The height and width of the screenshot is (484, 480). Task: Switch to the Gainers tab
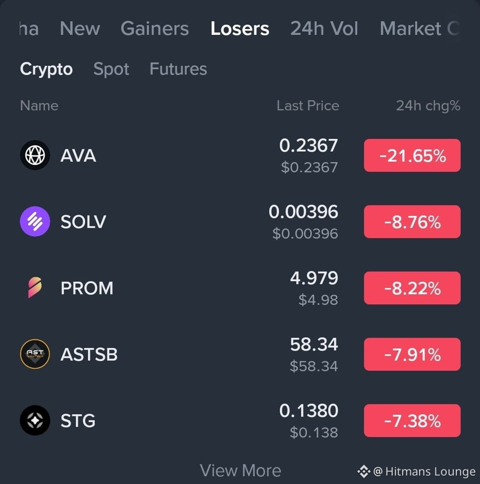pos(155,29)
